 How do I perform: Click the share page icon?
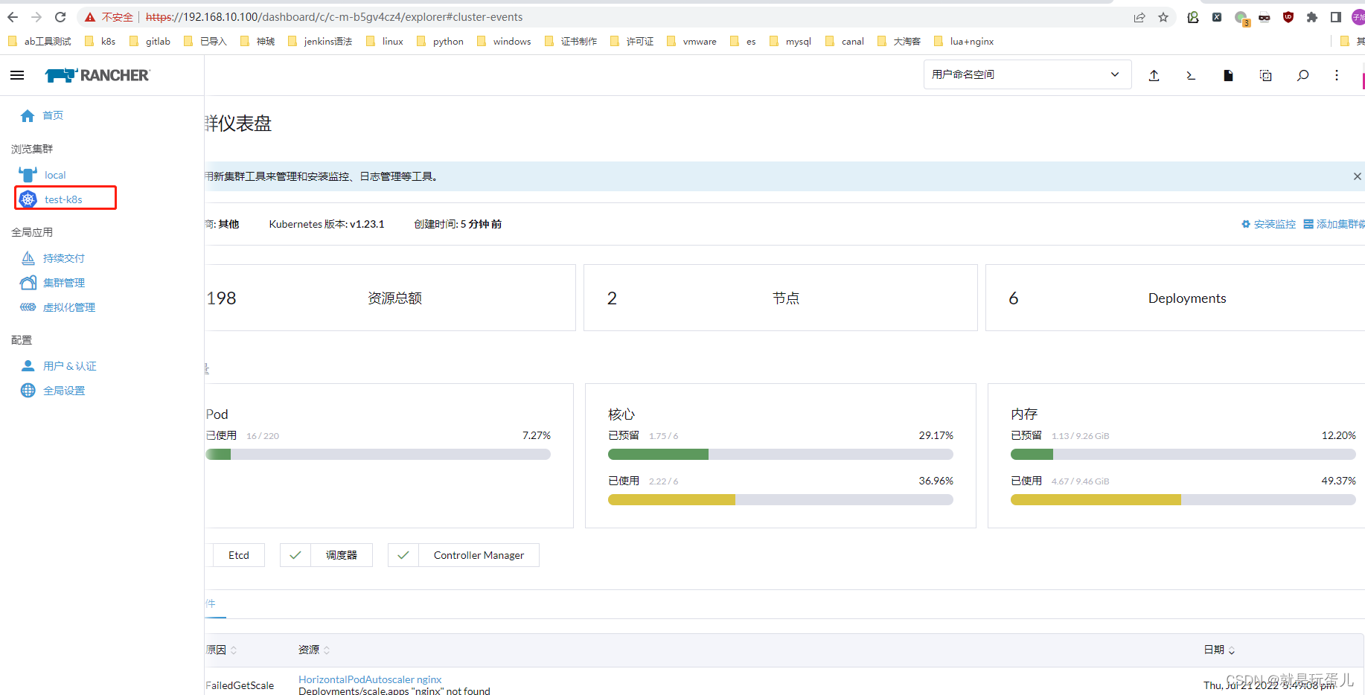(1139, 17)
